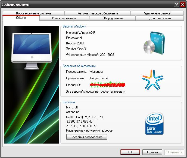Screen dimensions: 187x158
Task: Click the Версия 2008 text
Action: 75,43
